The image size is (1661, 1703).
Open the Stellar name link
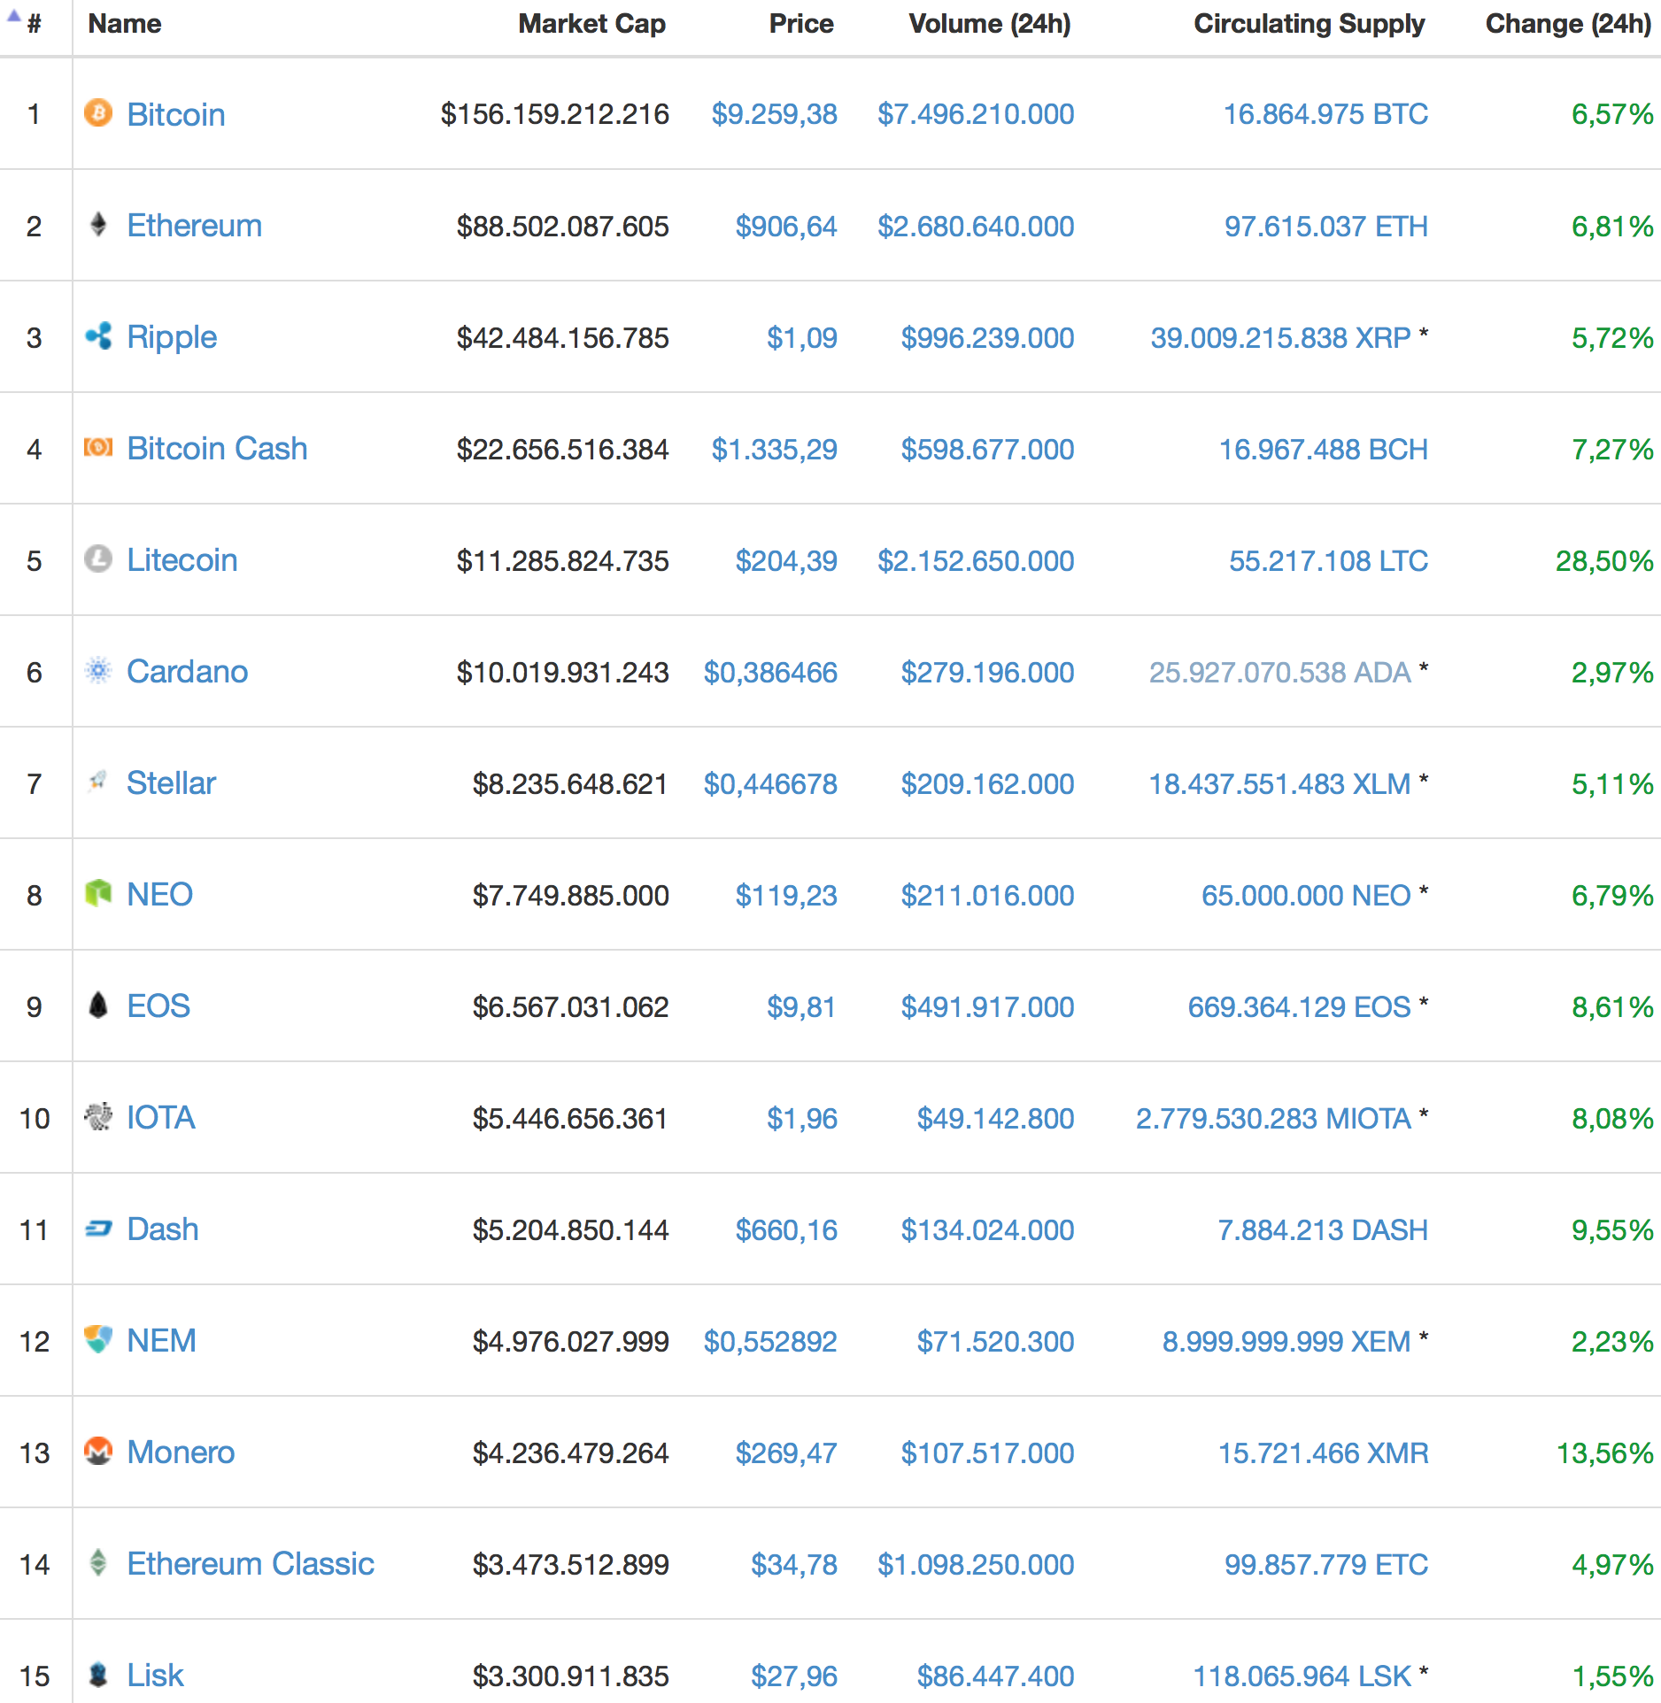[172, 784]
